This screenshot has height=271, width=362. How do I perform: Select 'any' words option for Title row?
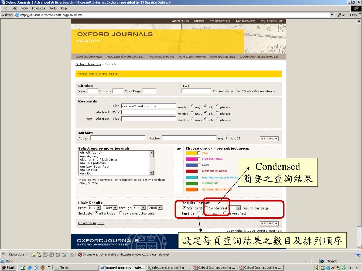tap(192, 106)
